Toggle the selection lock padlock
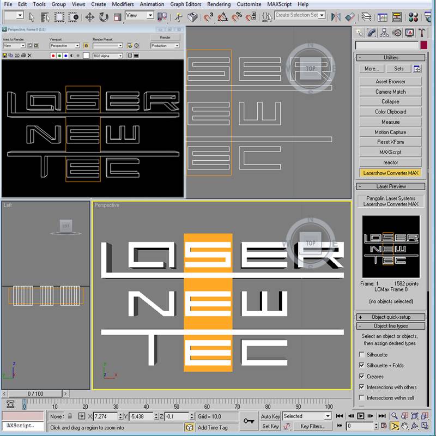436x436 pixels. coord(70,416)
